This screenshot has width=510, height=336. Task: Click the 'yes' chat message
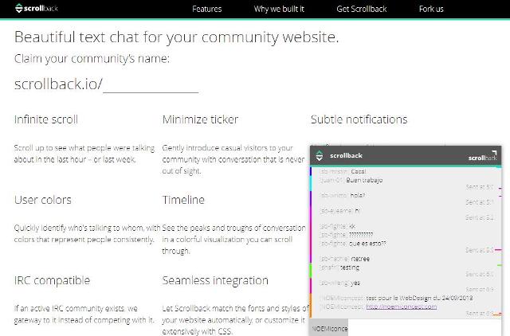(x=355, y=283)
